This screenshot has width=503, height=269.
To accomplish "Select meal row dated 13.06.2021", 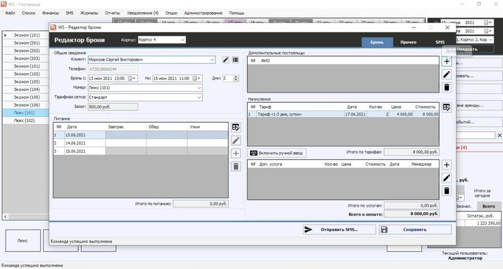I will tap(140, 135).
